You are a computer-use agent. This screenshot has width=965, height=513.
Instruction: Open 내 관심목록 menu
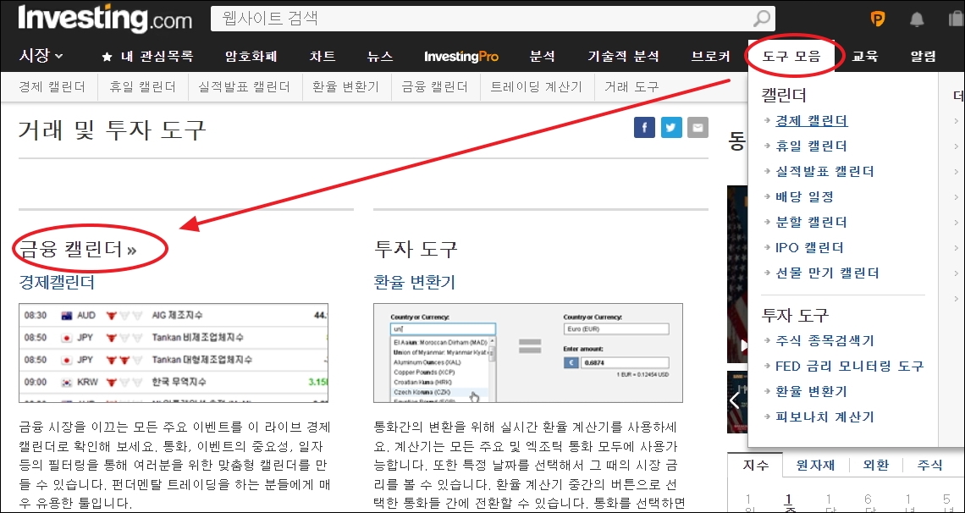pyautogui.click(x=157, y=57)
